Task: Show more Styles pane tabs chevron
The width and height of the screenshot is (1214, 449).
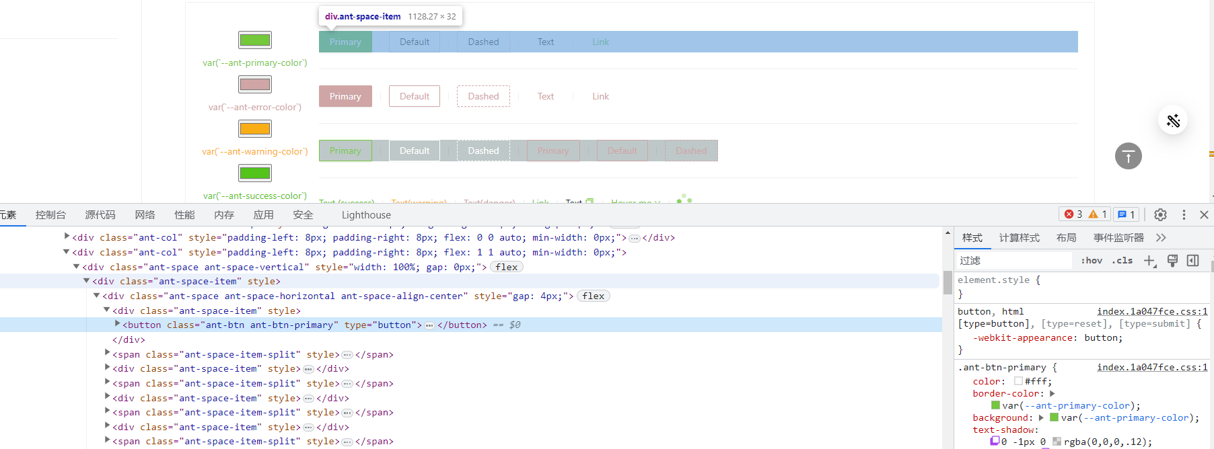Action: (1161, 238)
